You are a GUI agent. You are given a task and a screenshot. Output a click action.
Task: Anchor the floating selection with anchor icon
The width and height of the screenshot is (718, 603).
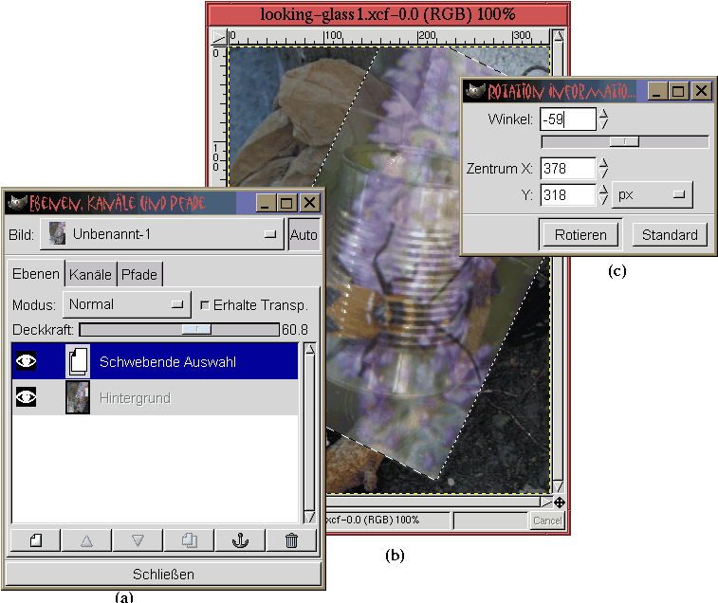coord(240,540)
